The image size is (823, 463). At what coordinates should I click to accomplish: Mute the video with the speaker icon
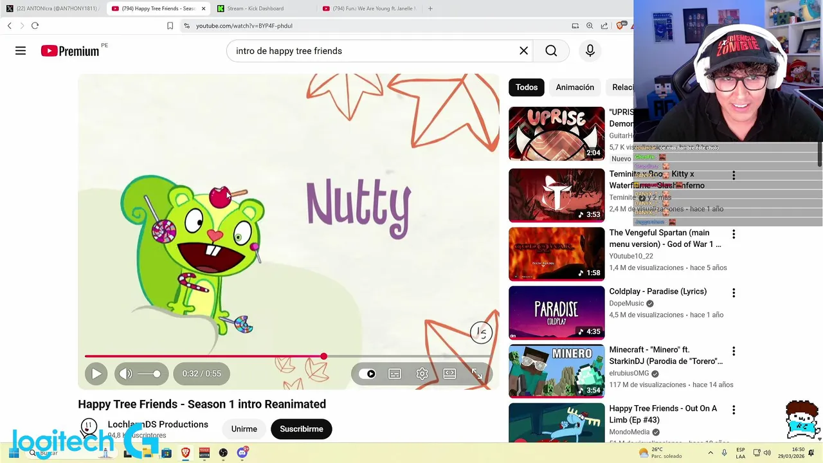point(126,374)
